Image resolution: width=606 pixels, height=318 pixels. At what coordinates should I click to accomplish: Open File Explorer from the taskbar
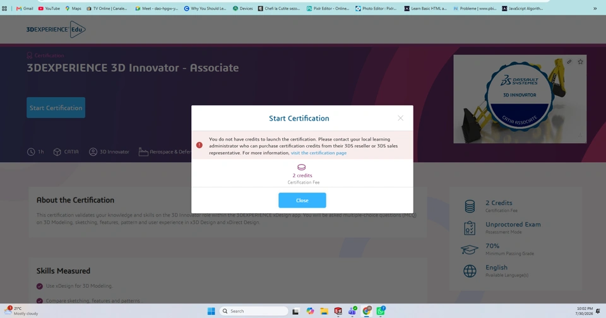(324, 311)
